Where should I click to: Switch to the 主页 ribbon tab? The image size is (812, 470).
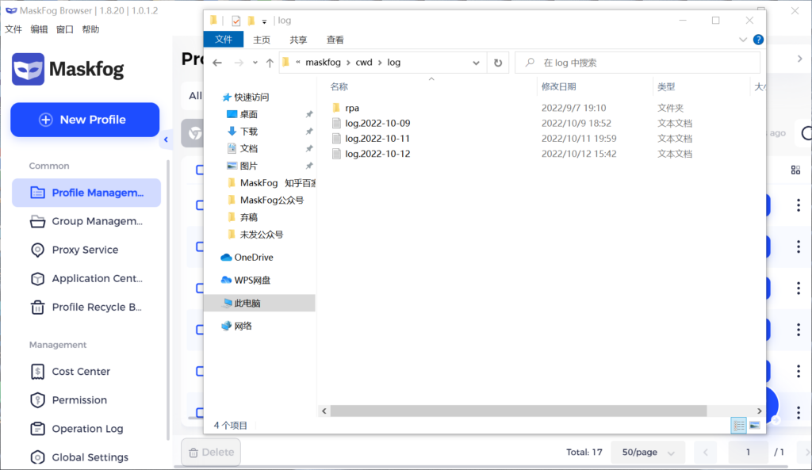[262, 40]
